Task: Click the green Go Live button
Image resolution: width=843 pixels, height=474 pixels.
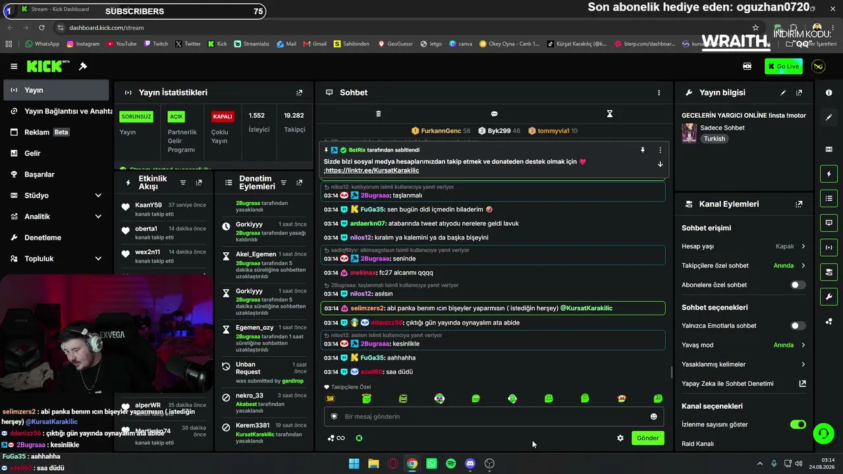Action: click(784, 66)
